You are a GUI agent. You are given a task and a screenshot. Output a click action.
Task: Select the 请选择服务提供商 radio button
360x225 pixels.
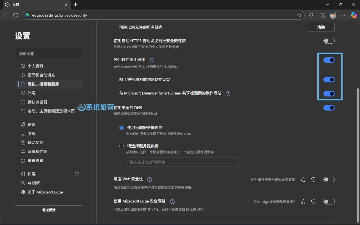(x=121, y=146)
